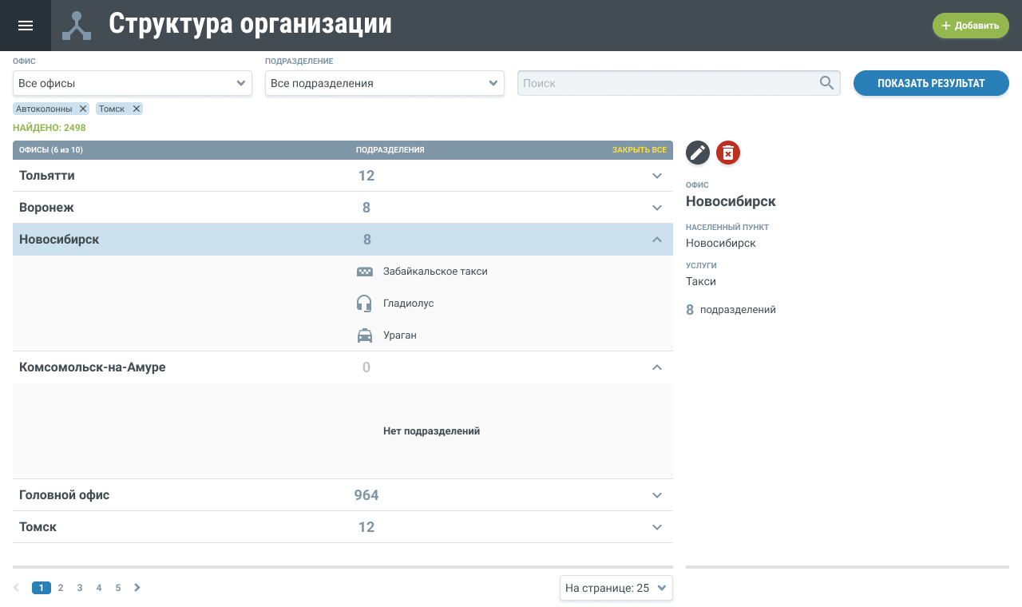Screen dimensions: 1022x607
Task: Click the Закрыть все link
Action: 639,150
